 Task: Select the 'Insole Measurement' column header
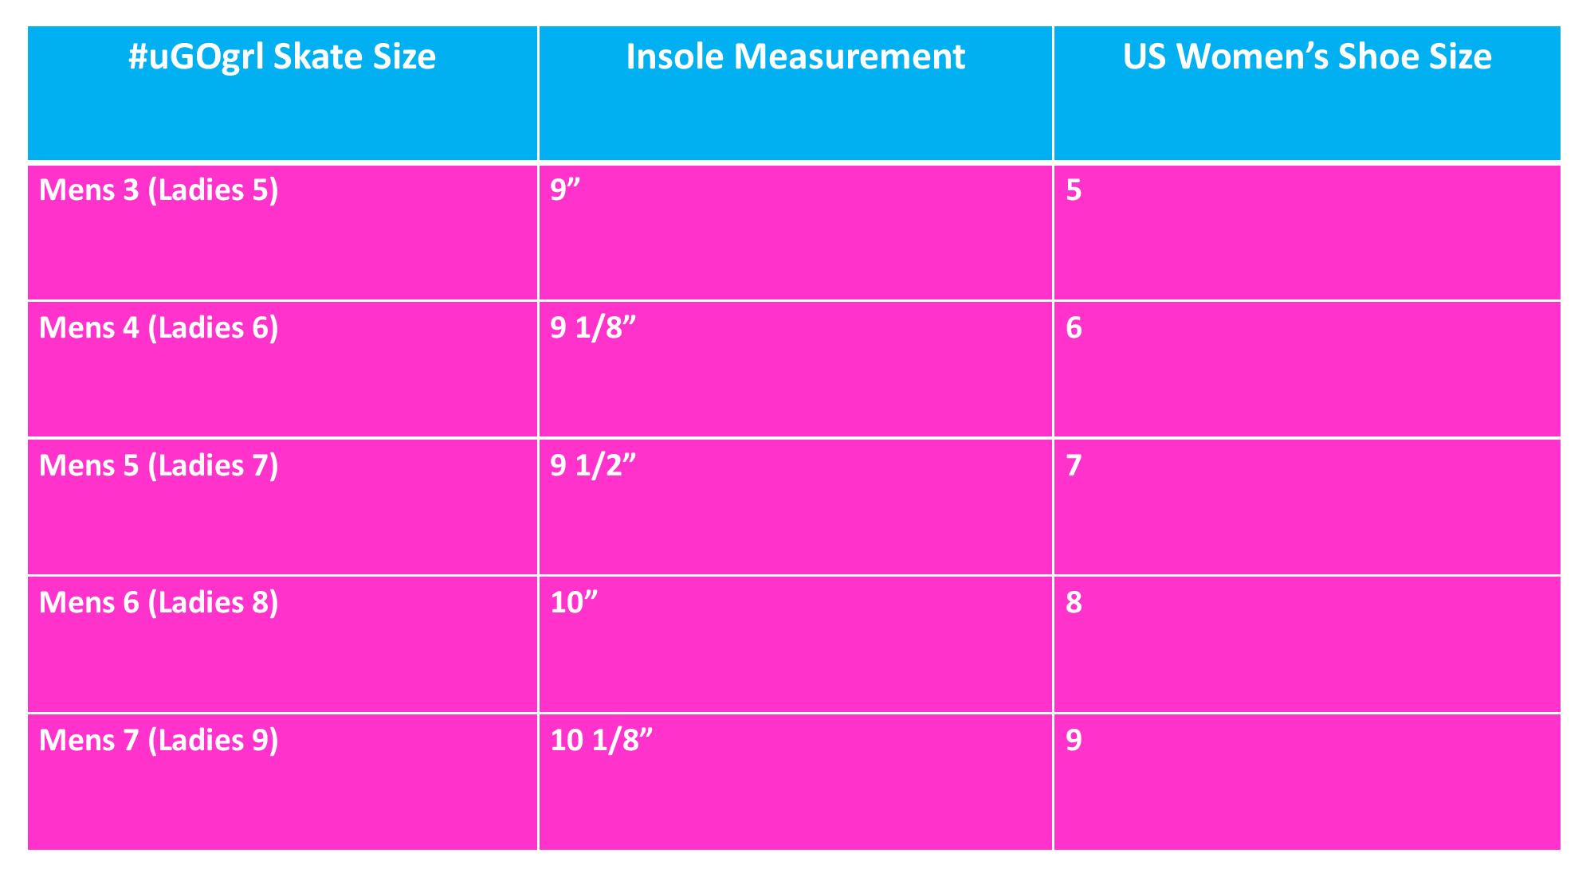pyautogui.click(x=795, y=57)
